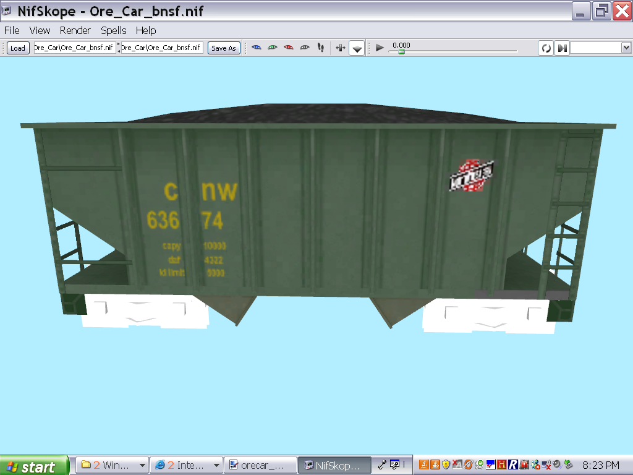Click the NifSkope taskbar button

click(x=334, y=465)
